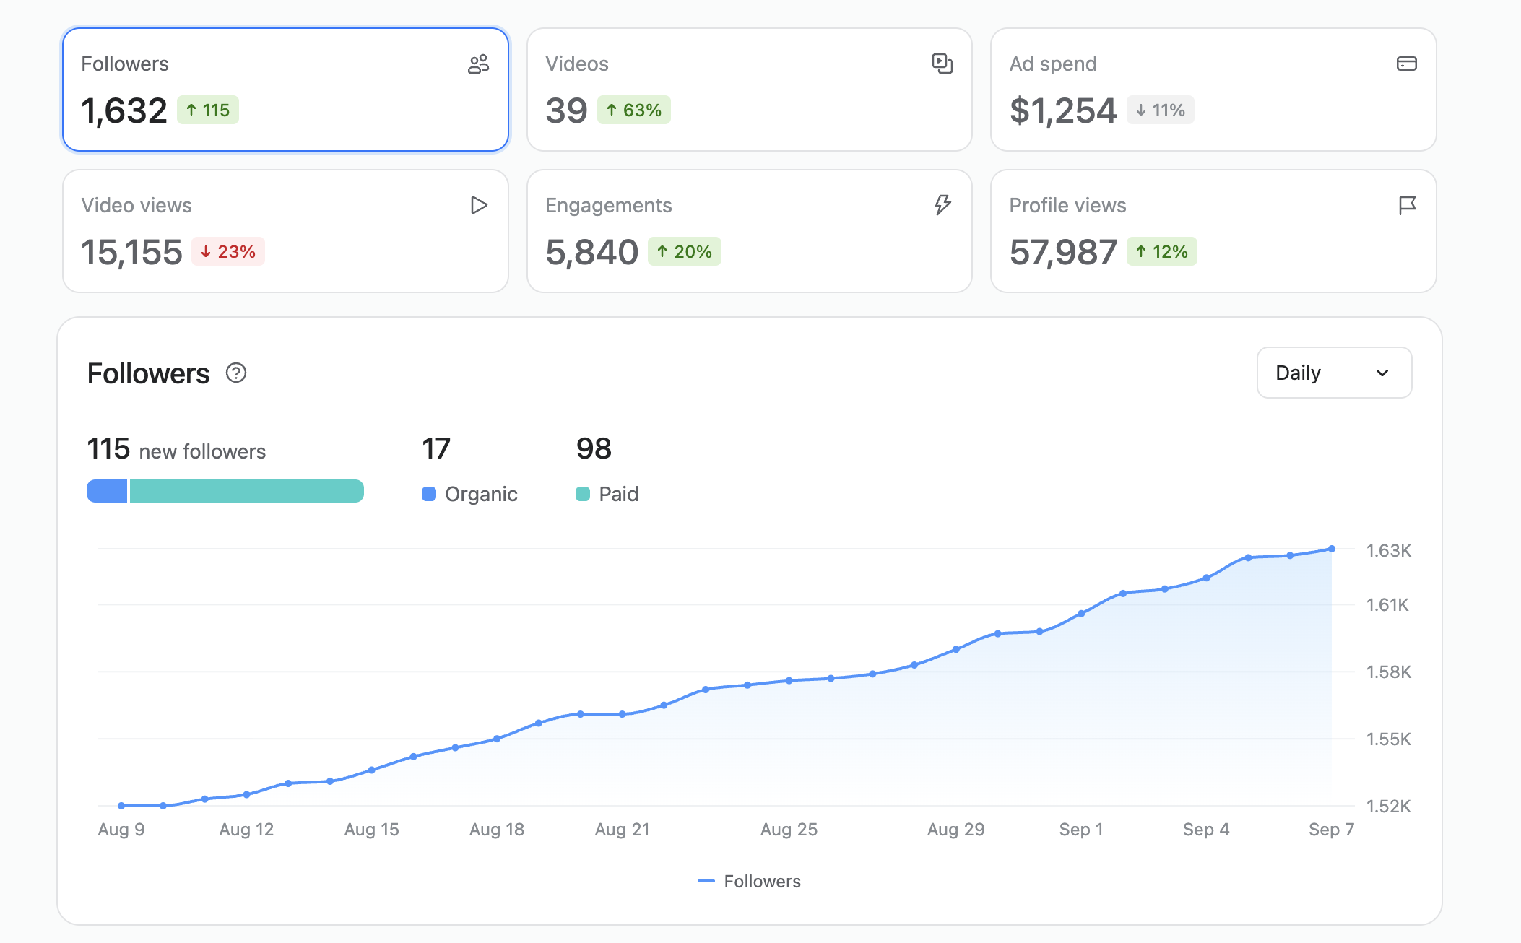Open the Daily interval dropdown

point(1334,373)
